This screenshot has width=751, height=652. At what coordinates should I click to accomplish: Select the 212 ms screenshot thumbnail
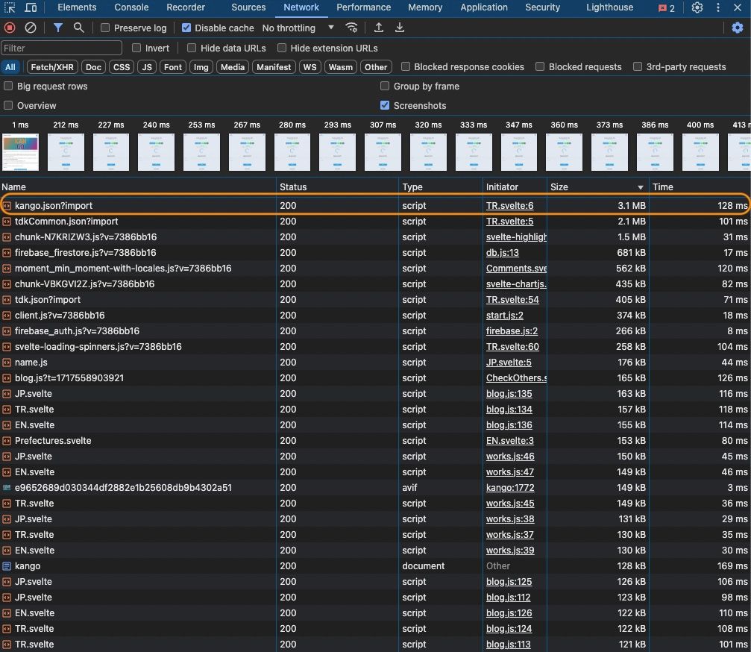point(66,151)
